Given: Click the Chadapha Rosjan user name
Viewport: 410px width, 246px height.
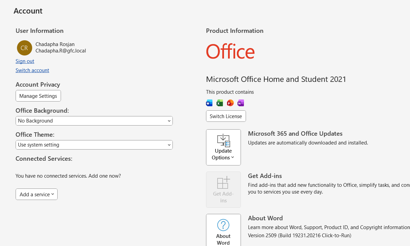Looking at the screenshot, I should (x=55, y=44).
